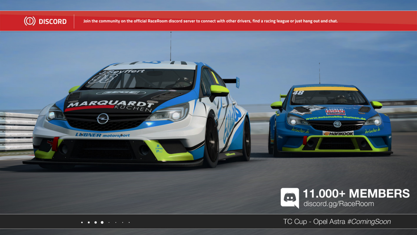Click the Liqui Moly sticker on the blue car

coord(335,111)
